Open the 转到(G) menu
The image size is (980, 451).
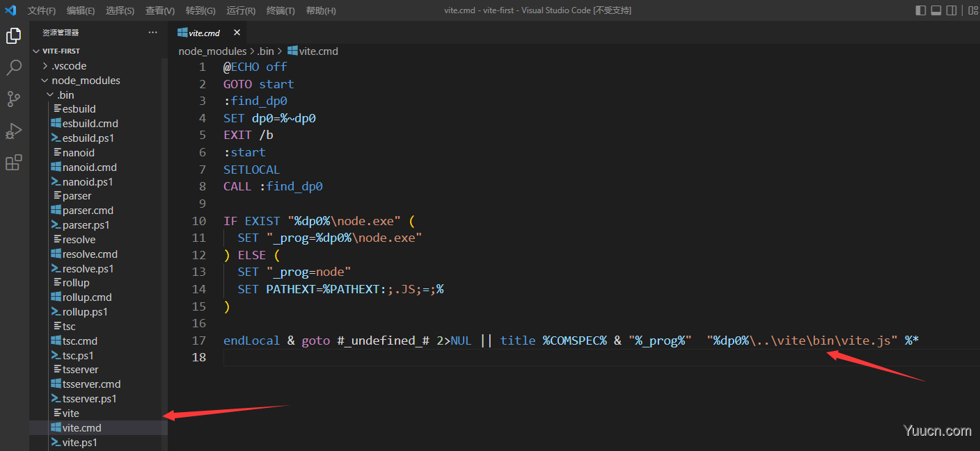[x=200, y=10]
